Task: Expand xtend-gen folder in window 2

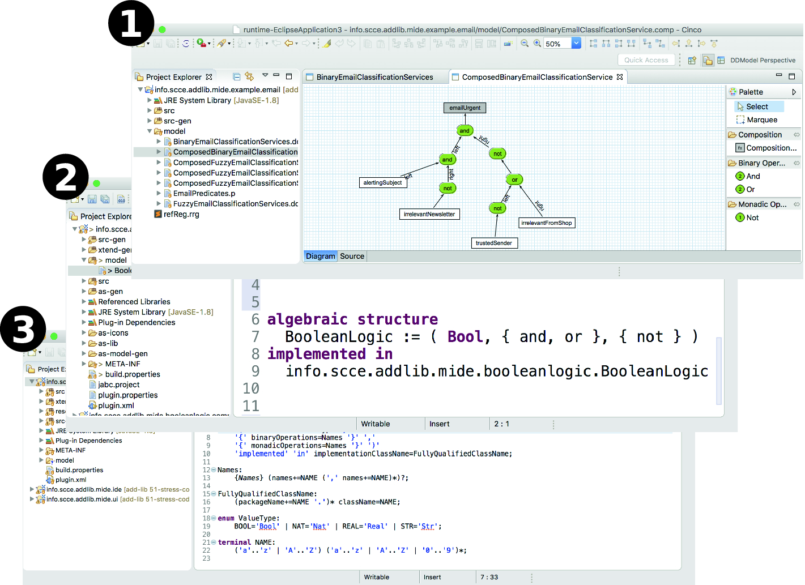Action: click(x=84, y=250)
